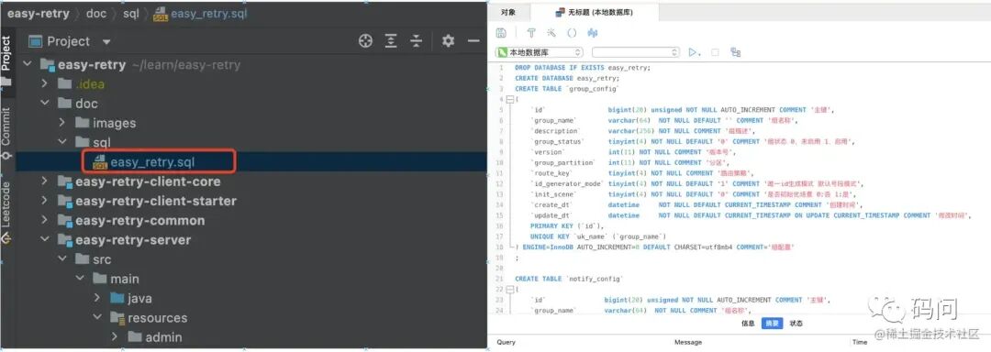This screenshot has height=352, width=991.
Task: Click the java folder name
Action: pyautogui.click(x=139, y=299)
